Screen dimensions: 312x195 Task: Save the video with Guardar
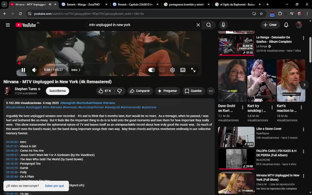coord(193,91)
